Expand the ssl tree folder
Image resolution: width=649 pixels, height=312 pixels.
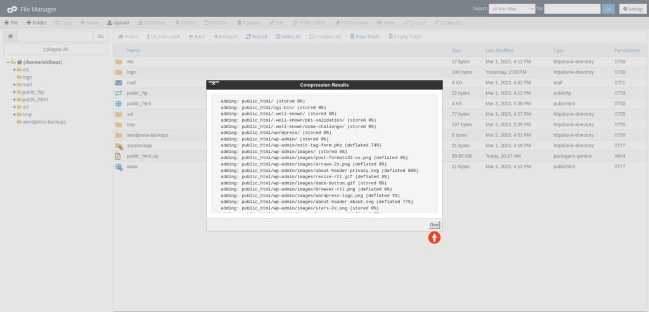tap(14, 107)
